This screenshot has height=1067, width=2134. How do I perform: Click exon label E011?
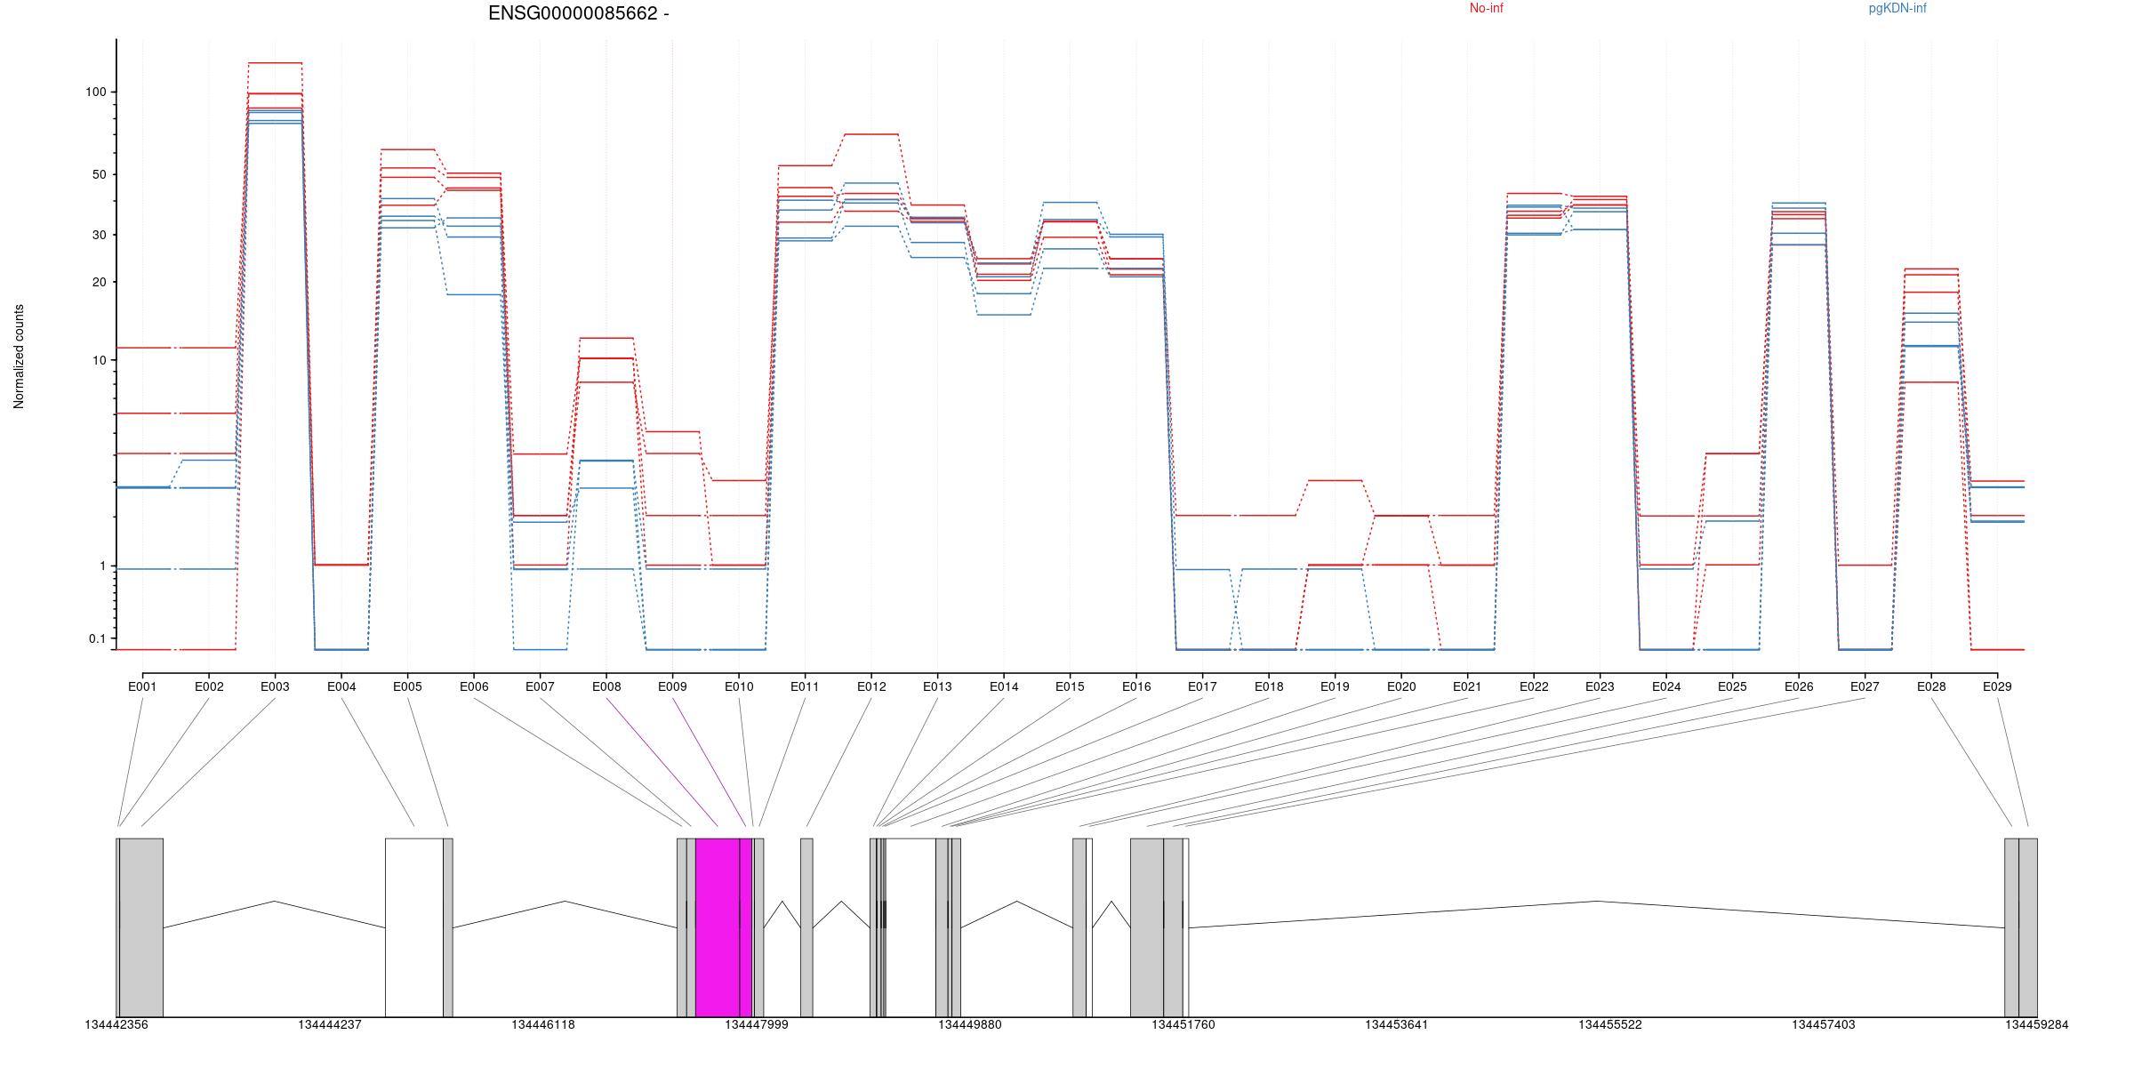tap(805, 686)
